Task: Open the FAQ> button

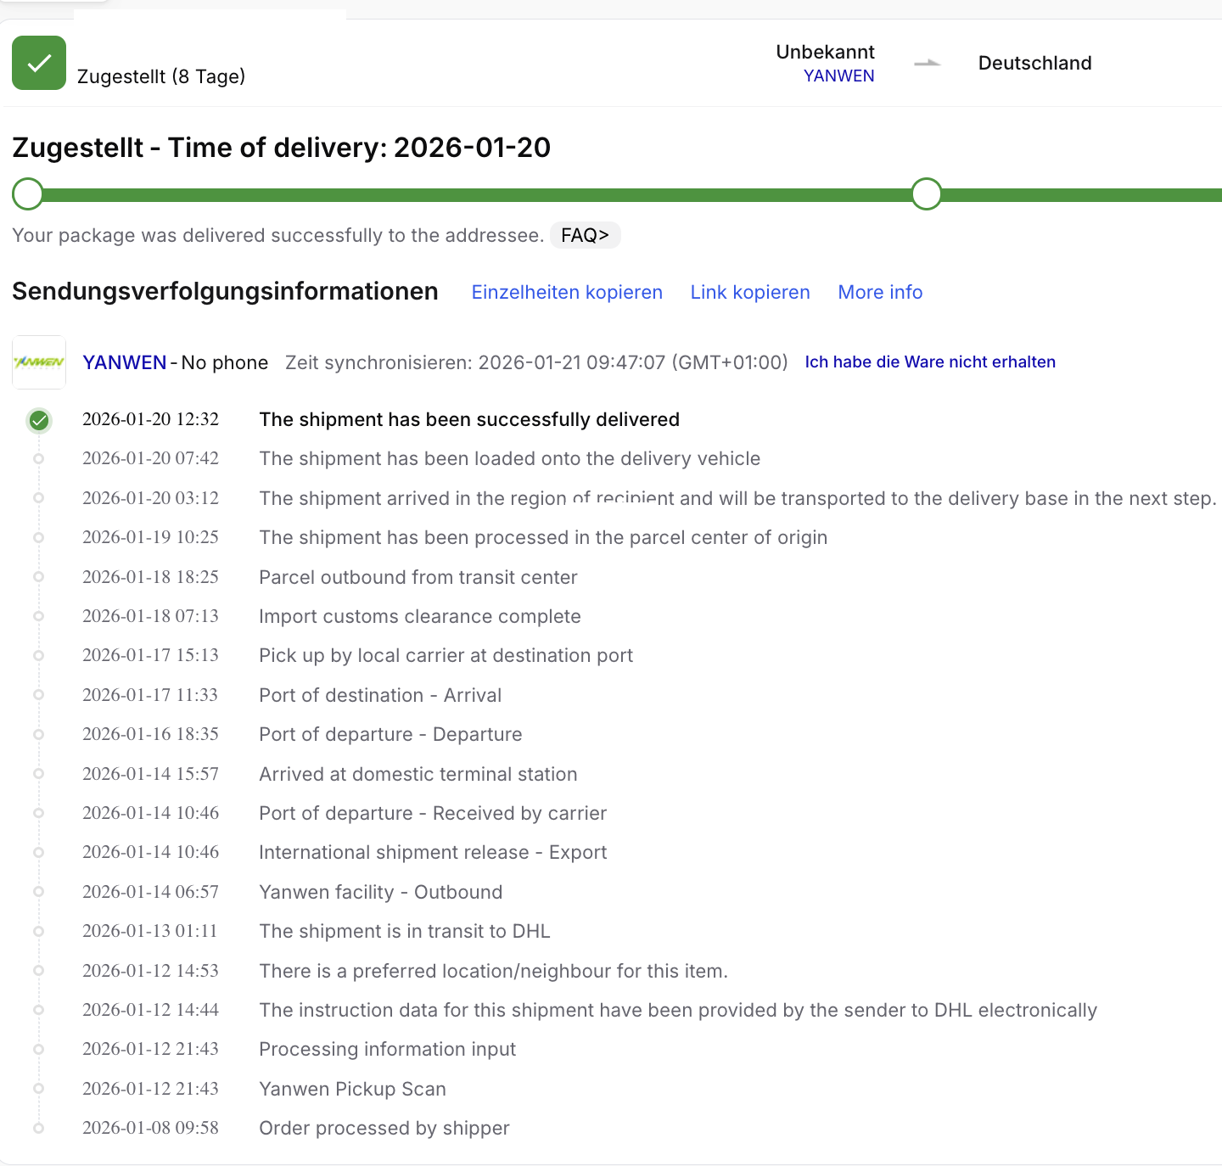Action: pyautogui.click(x=585, y=235)
